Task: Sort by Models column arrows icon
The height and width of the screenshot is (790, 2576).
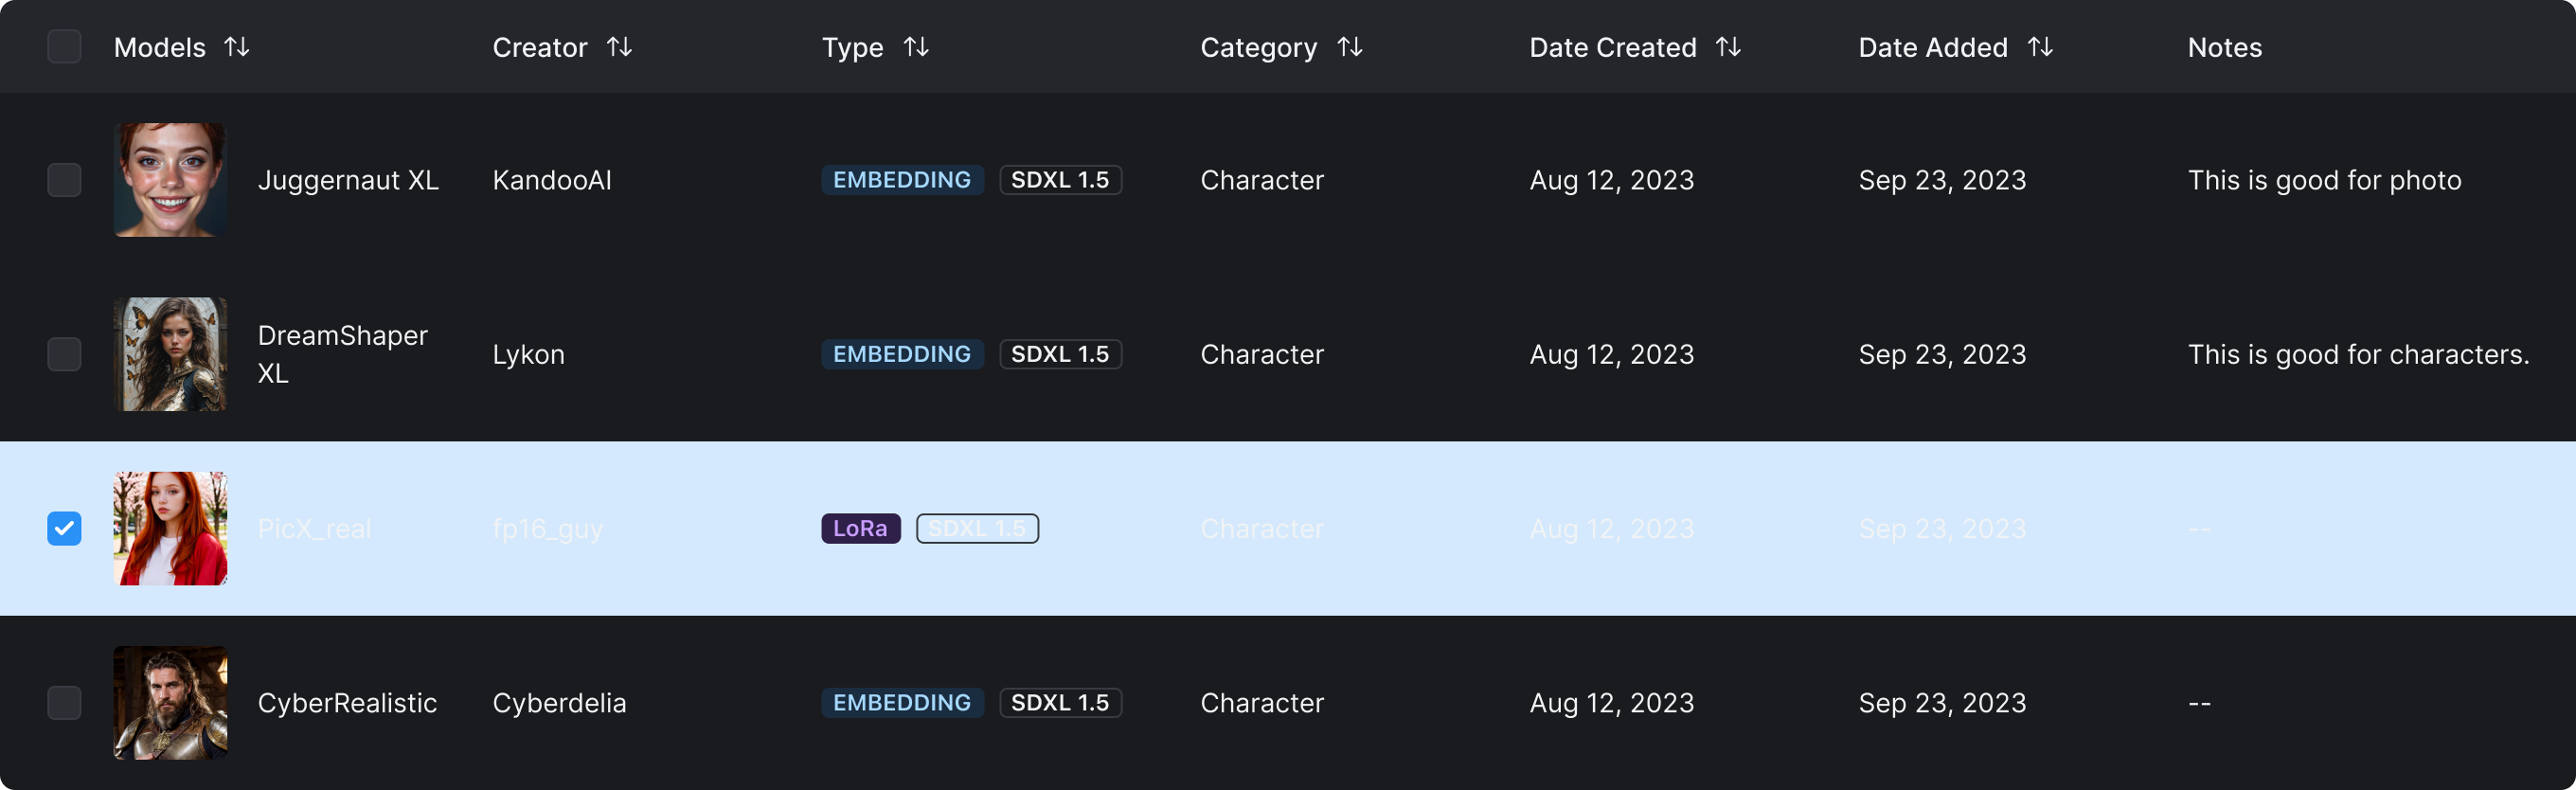Action: point(237,47)
